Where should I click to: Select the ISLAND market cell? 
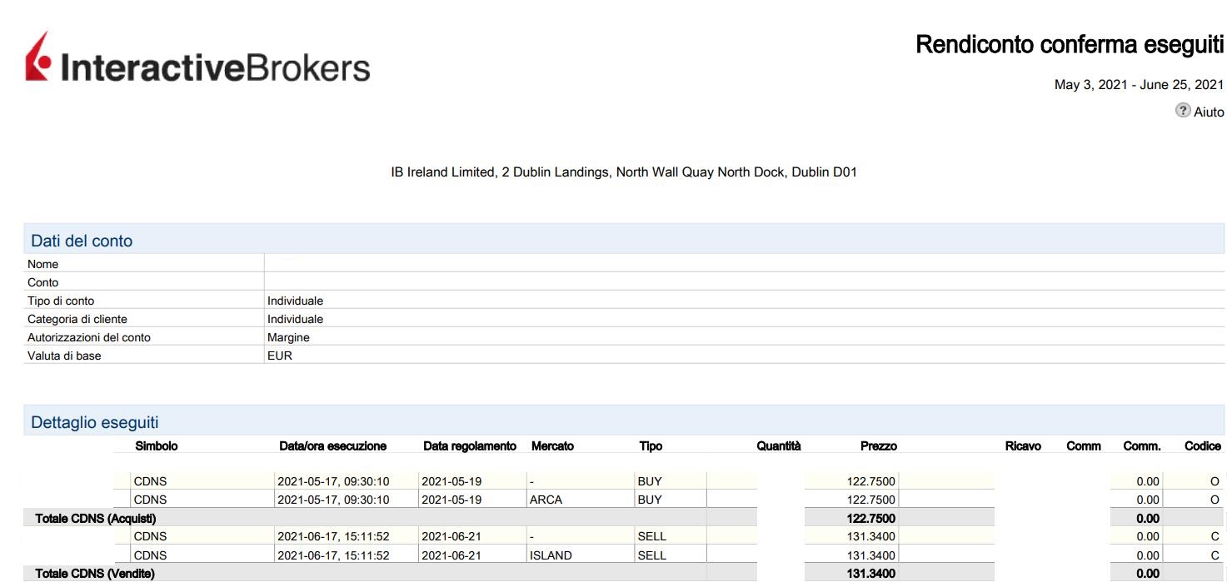(x=551, y=555)
